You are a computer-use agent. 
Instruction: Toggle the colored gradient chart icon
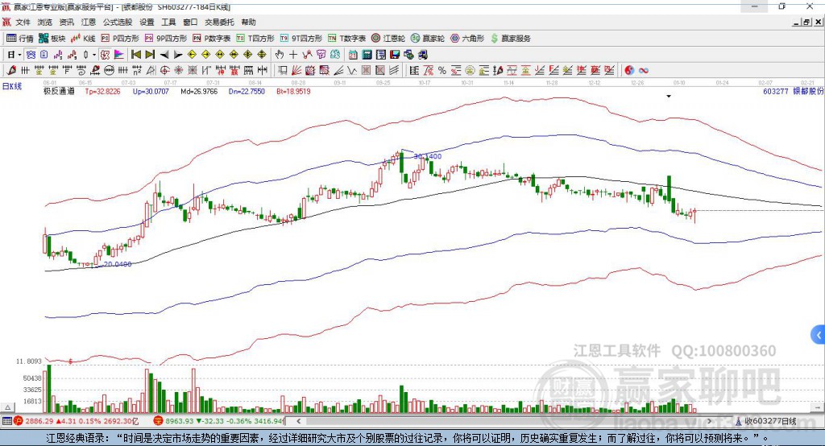(119, 55)
